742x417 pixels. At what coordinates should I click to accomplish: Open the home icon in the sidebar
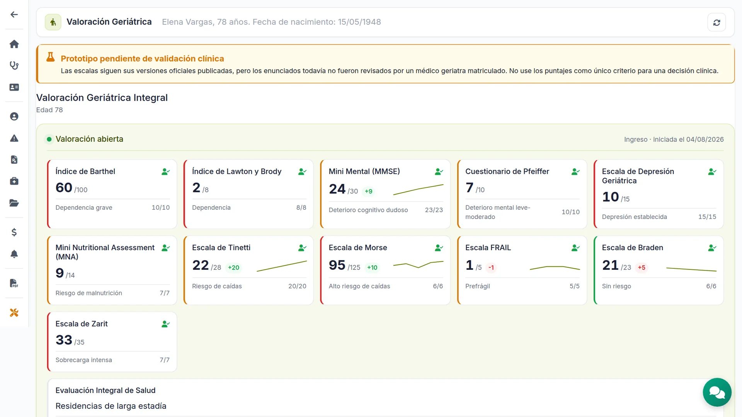(x=14, y=44)
